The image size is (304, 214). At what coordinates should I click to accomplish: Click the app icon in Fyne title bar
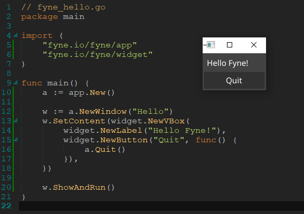point(211,45)
